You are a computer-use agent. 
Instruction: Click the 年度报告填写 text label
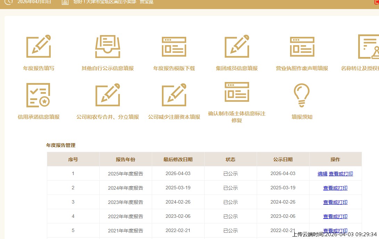pyautogui.click(x=39, y=68)
